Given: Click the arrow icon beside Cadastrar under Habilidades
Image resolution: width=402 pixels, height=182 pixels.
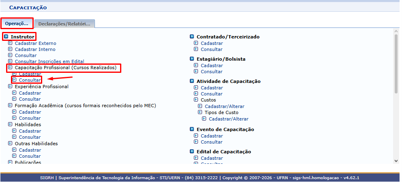Looking at the screenshot, I should [x=14, y=131].
